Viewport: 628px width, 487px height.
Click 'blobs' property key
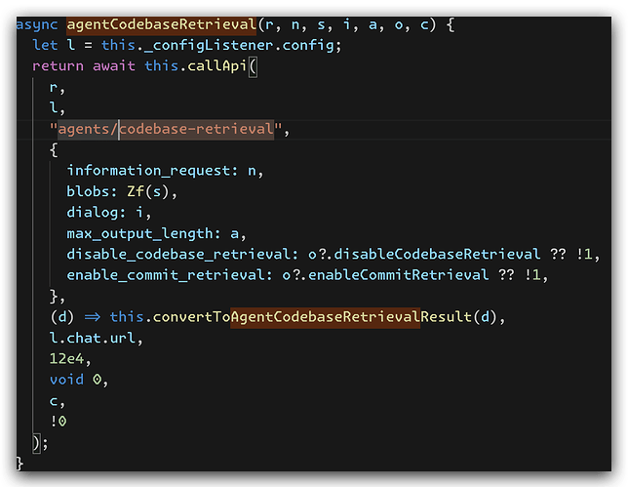[88, 191]
